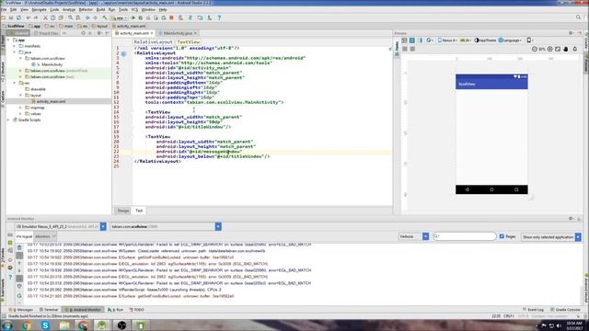Click the Make Project hammer icon
589x331 pixels.
point(105,17)
